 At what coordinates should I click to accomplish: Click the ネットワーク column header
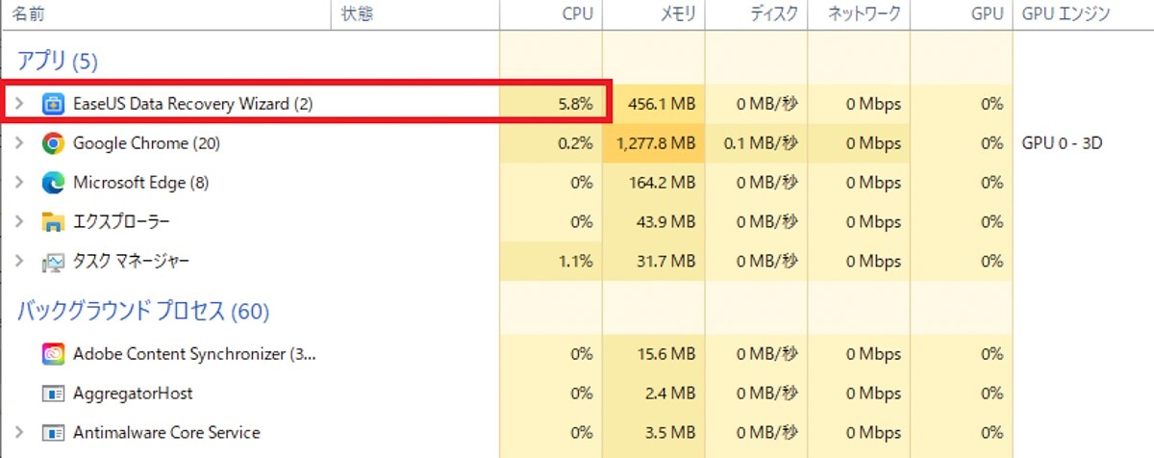tap(865, 14)
